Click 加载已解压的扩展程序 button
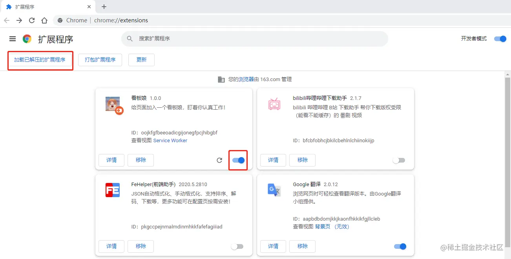Viewport: 511px width, 259px height. pos(40,60)
